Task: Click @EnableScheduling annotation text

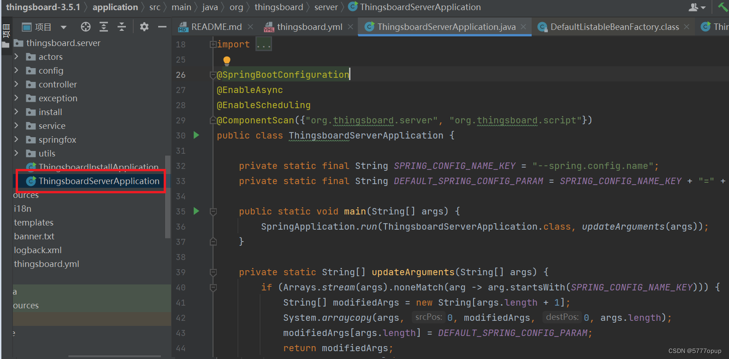Action: coord(264,105)
